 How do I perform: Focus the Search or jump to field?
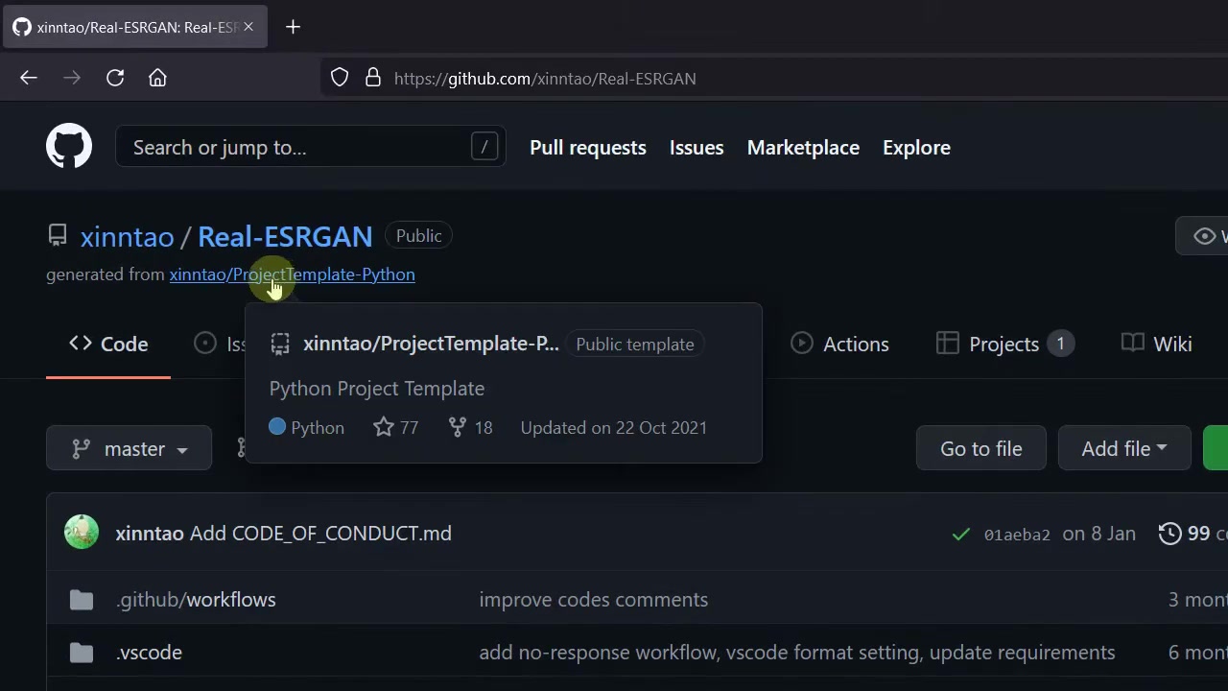[x=297, y=148]
